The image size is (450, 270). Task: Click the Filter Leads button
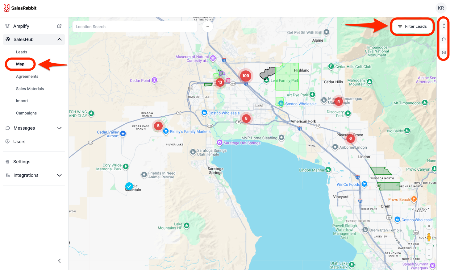click(412, 27)
